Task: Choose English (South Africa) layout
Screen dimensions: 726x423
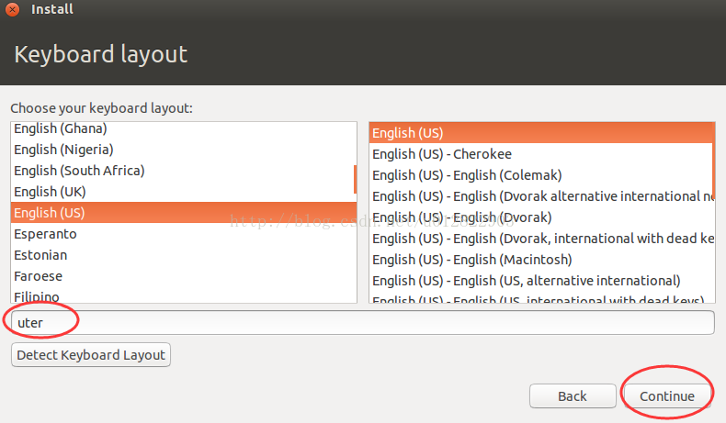Action: [x=79, y=171]
